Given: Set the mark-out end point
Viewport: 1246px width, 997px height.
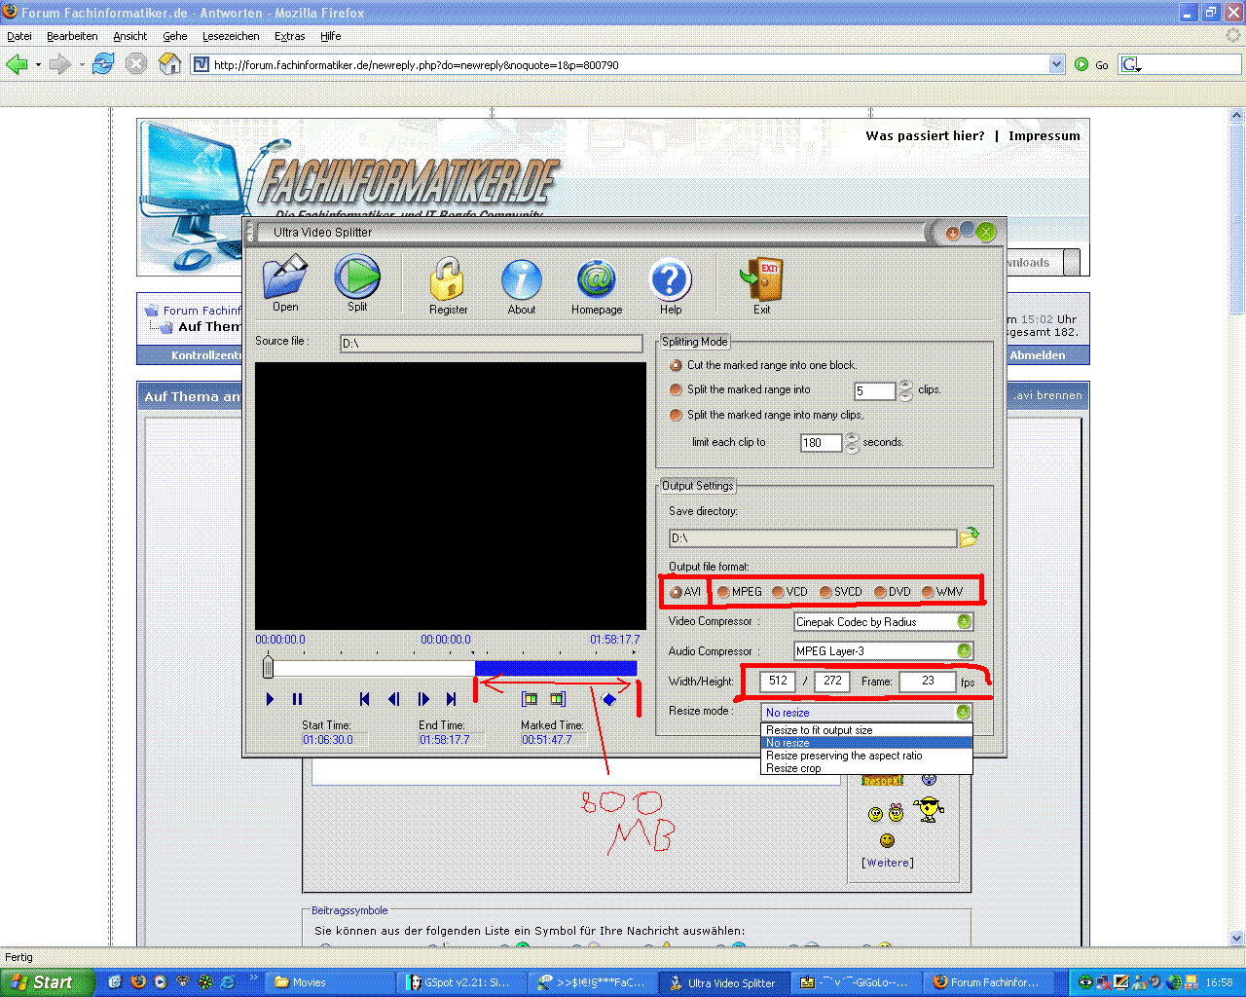Looking at the screenshot, I should pos(557,699).
